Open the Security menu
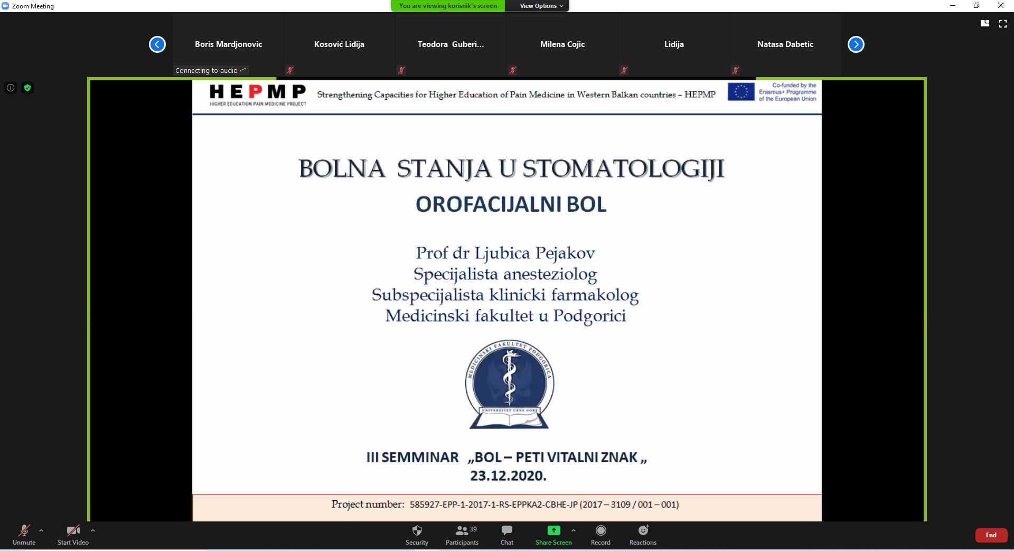The image size is (1014, 551). 417,535
